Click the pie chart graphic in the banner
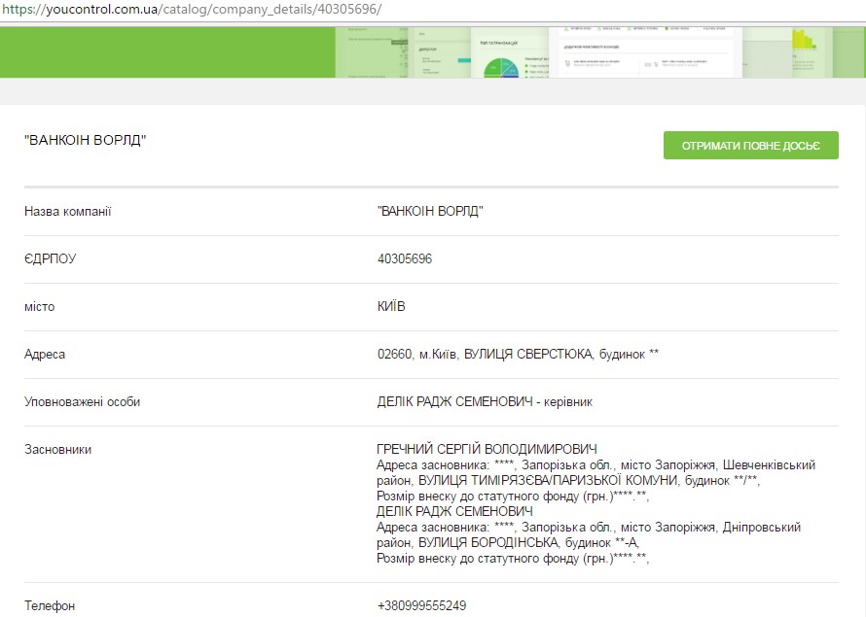Screen dimensions: 866x617 coord(503,68)
